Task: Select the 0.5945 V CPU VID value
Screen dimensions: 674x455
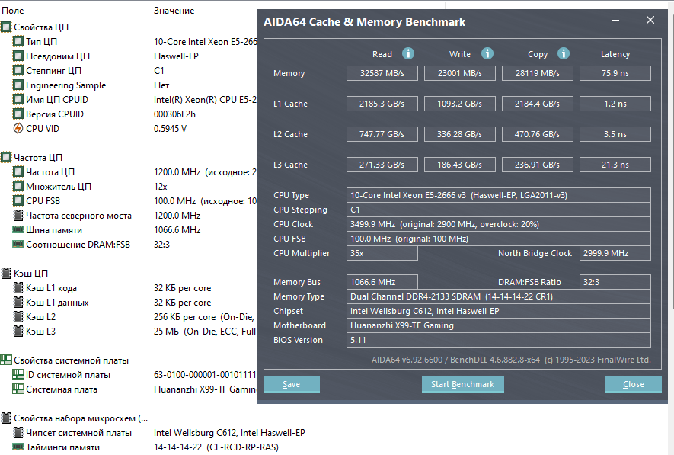Action: (x=171, y=128)
